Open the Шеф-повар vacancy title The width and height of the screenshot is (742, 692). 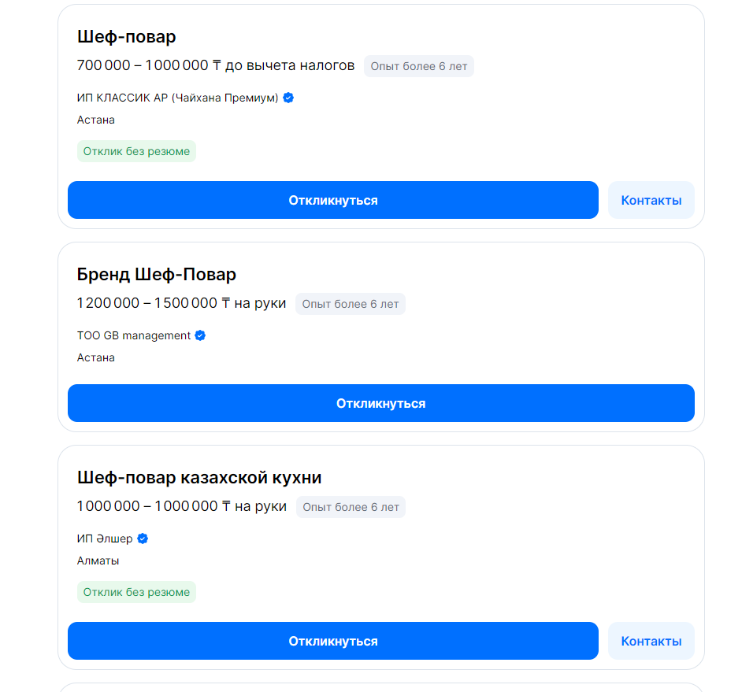click(x=127, y=37)
